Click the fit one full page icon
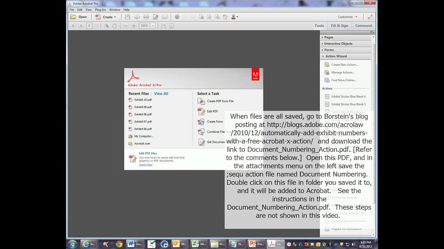This screenshot has height=249, width=444. point(172,26)
